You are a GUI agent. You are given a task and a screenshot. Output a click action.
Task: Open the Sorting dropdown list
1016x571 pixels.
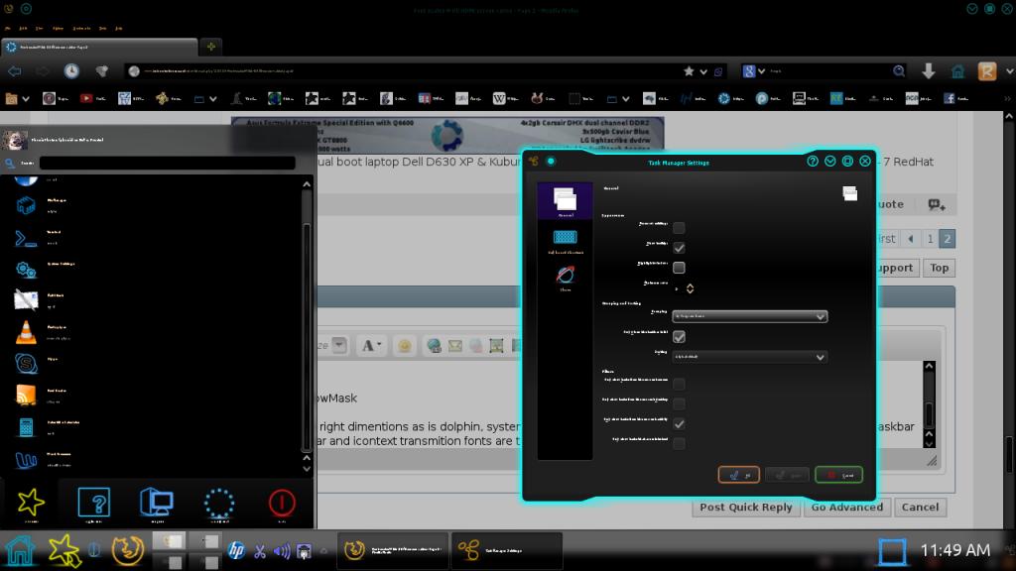pyautogui.click(x=749, y=356)
